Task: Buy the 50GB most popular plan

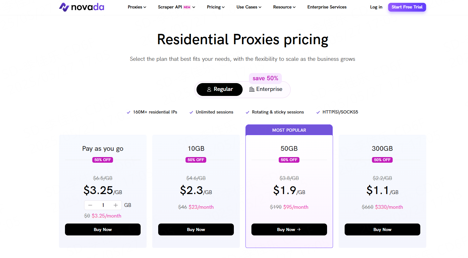Action: (289, 229)
